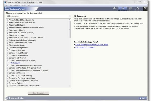Click the Nolo scales logo

click(145, 9)
